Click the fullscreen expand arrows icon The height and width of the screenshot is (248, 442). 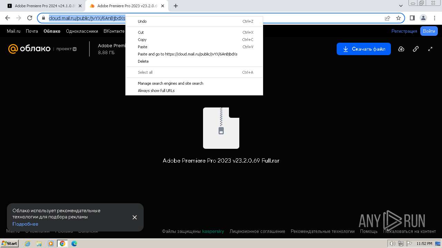click(430, 49)
